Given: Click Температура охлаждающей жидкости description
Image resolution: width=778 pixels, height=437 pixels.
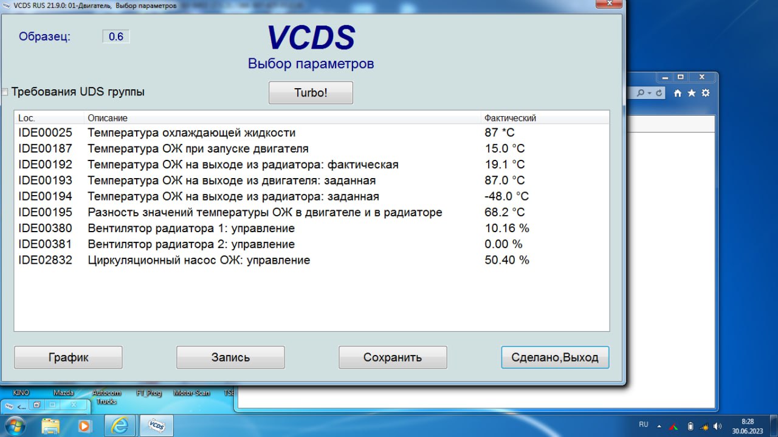Looking at the screenshot, I should click(x=191, y=132).
